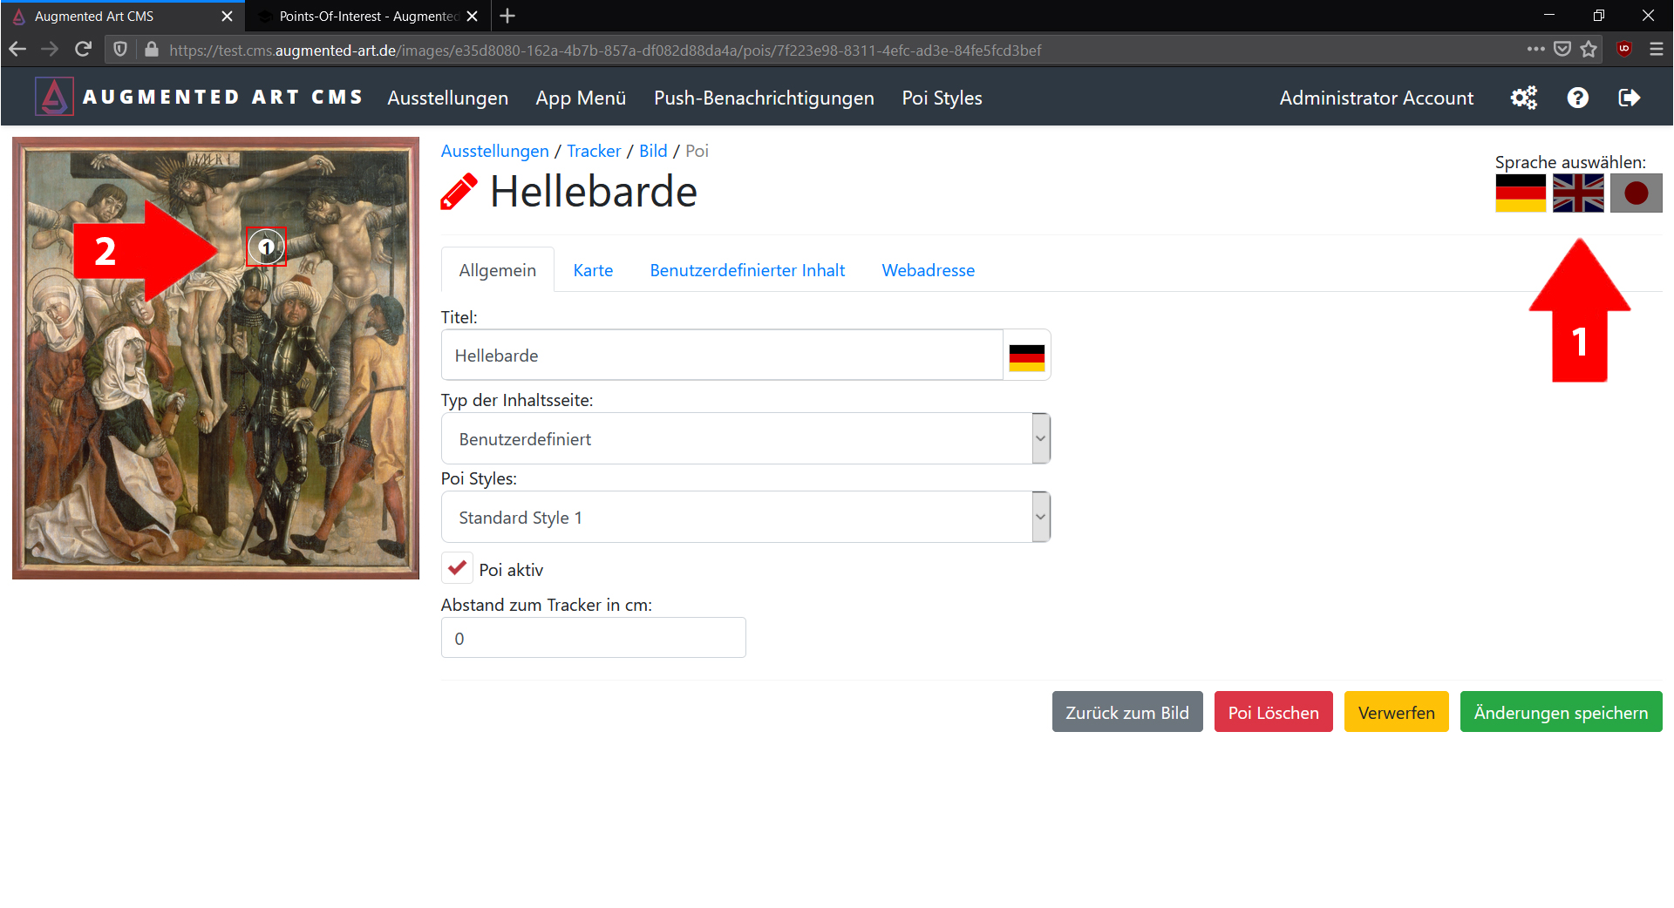Switch to the Allgemein tab
Viewport: 1674px width, 908px height.
point(498,270)
